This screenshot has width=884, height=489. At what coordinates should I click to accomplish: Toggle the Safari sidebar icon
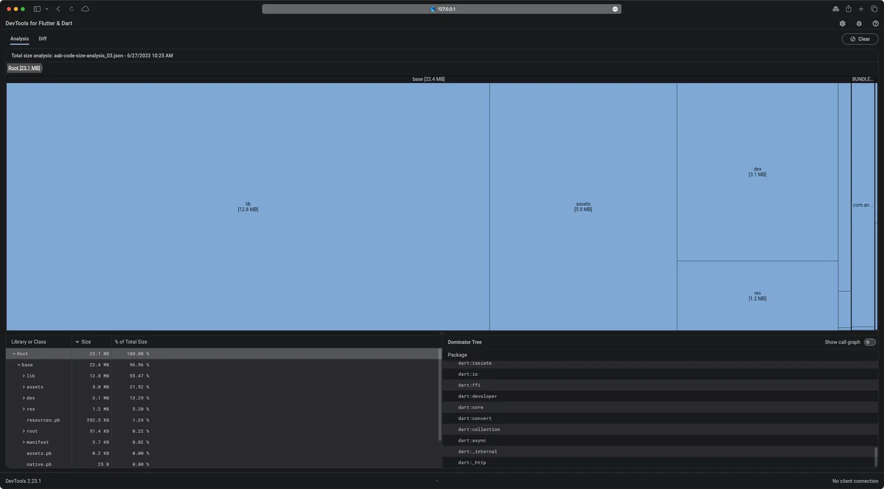tap(37, 9)
